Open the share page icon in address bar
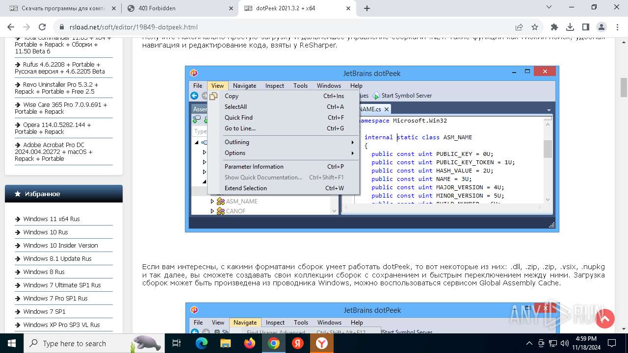 click(x=519, y=27)
